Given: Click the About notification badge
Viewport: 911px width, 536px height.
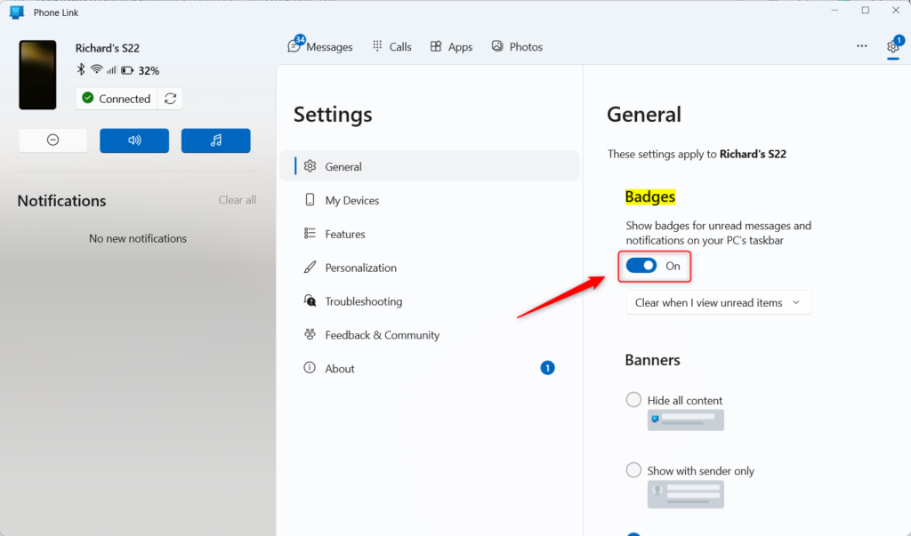Looking at the screenshot, I should pos(547,368).
